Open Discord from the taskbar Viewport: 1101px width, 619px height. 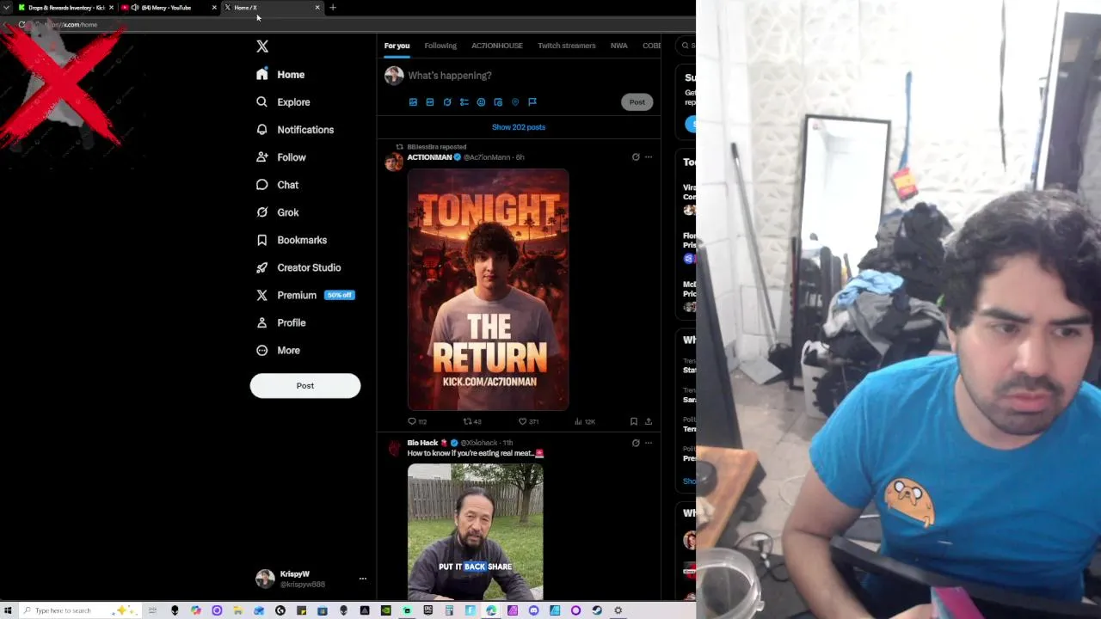point(534,610)
